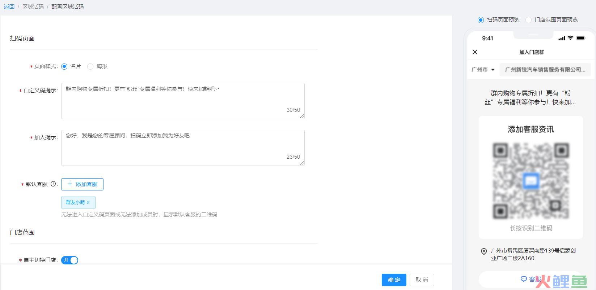596x290 pixels.
Task: Click into the 加人提示 text area
Action: [183, 148]
